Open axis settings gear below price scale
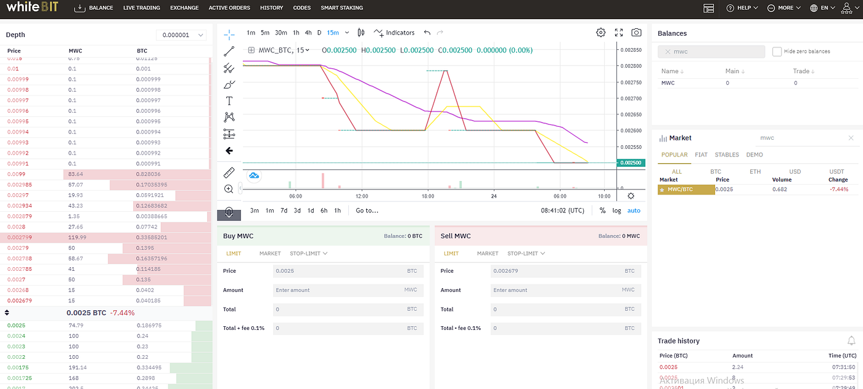Viewport: 863px width, 389px height. click(631, 196)
